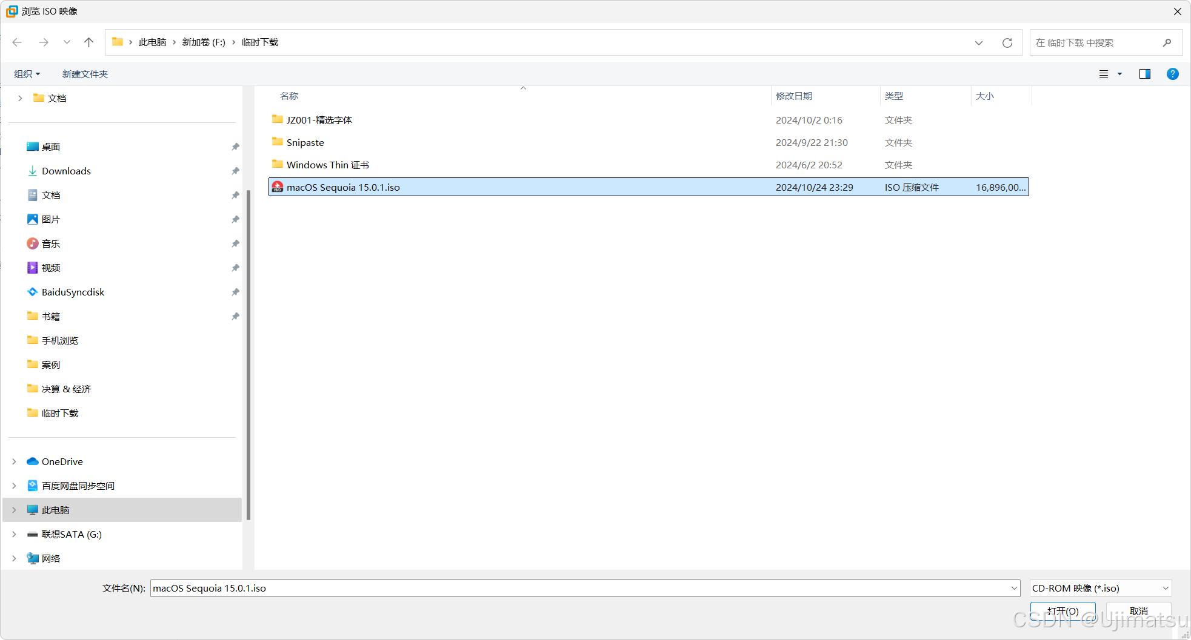Create folder via 新建文件夹
Screen dimensions: 1191x640
[x=85, y=74]
